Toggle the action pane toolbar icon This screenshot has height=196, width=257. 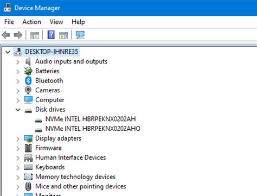(63, 35)
